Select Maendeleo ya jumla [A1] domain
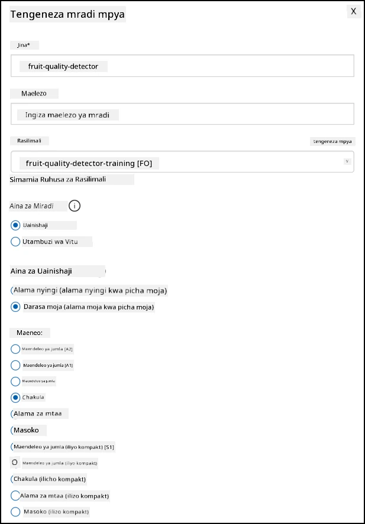 pyautogui.click(x=15, y=365)
